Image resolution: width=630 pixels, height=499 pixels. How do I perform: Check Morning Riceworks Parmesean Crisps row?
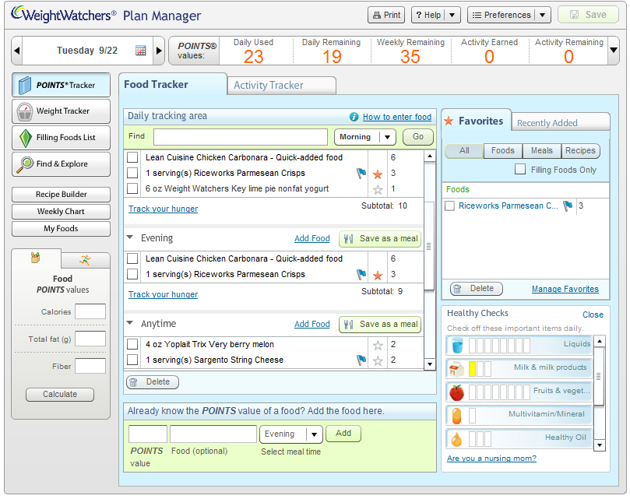pyautogui.click(x=132, y=173)
